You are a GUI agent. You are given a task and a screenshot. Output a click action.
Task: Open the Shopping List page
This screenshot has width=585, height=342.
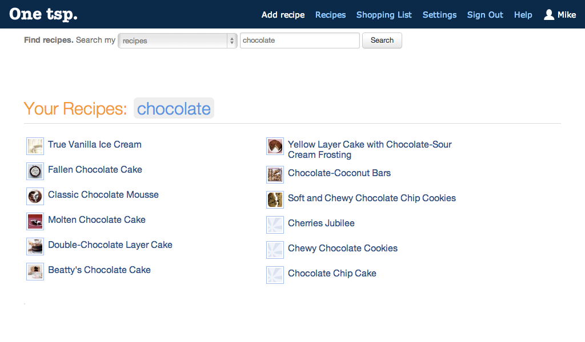pyautogui.click(x=384, y=15)
